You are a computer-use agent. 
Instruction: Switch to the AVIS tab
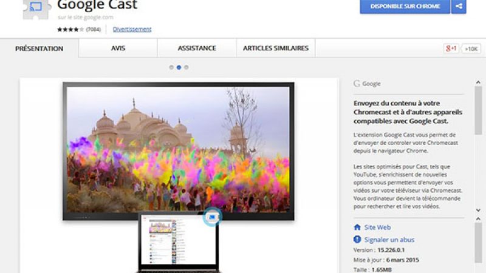click(120, 49)
